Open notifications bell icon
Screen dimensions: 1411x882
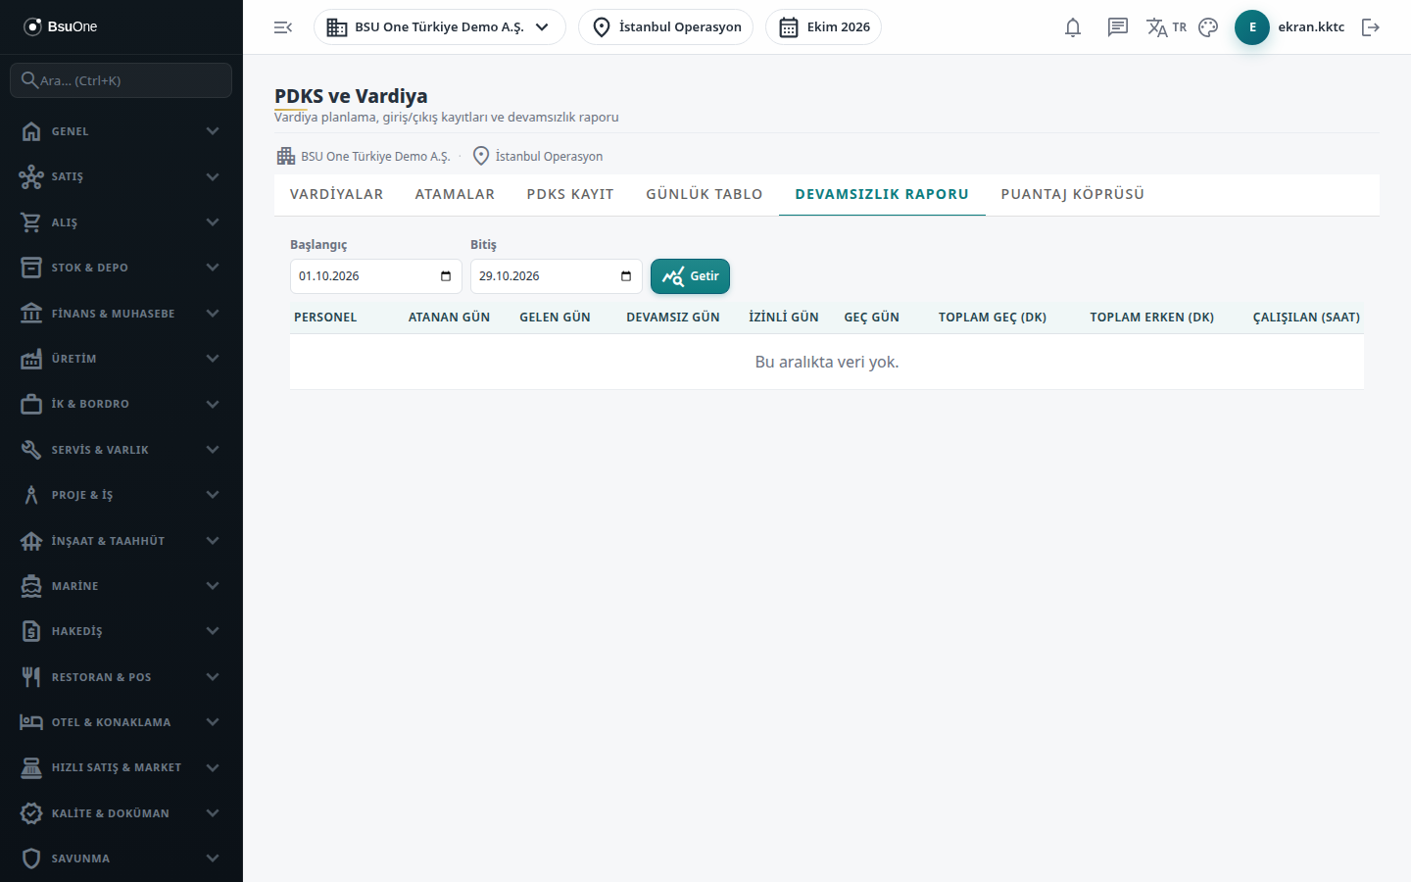pos(1073,27)
